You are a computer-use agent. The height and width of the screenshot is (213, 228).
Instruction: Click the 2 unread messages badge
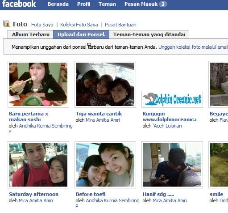163,4
